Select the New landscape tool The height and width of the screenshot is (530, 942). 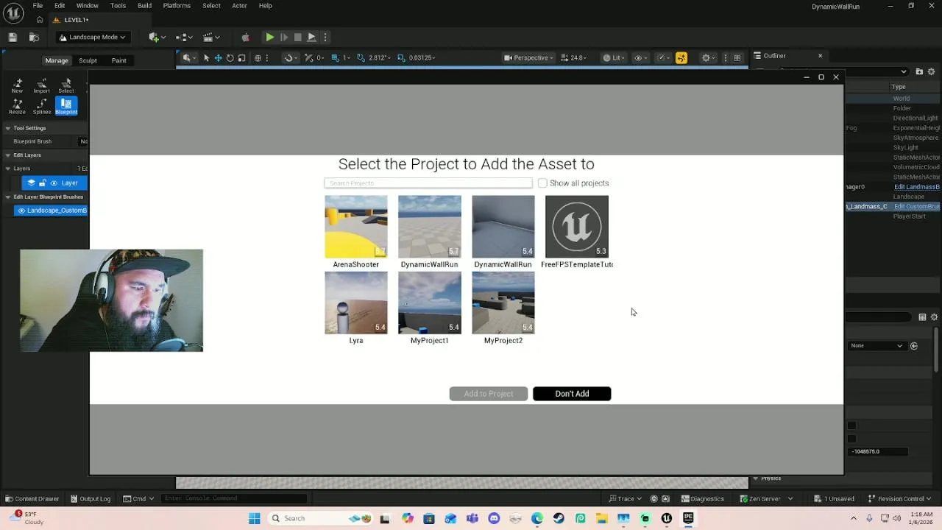17,85
